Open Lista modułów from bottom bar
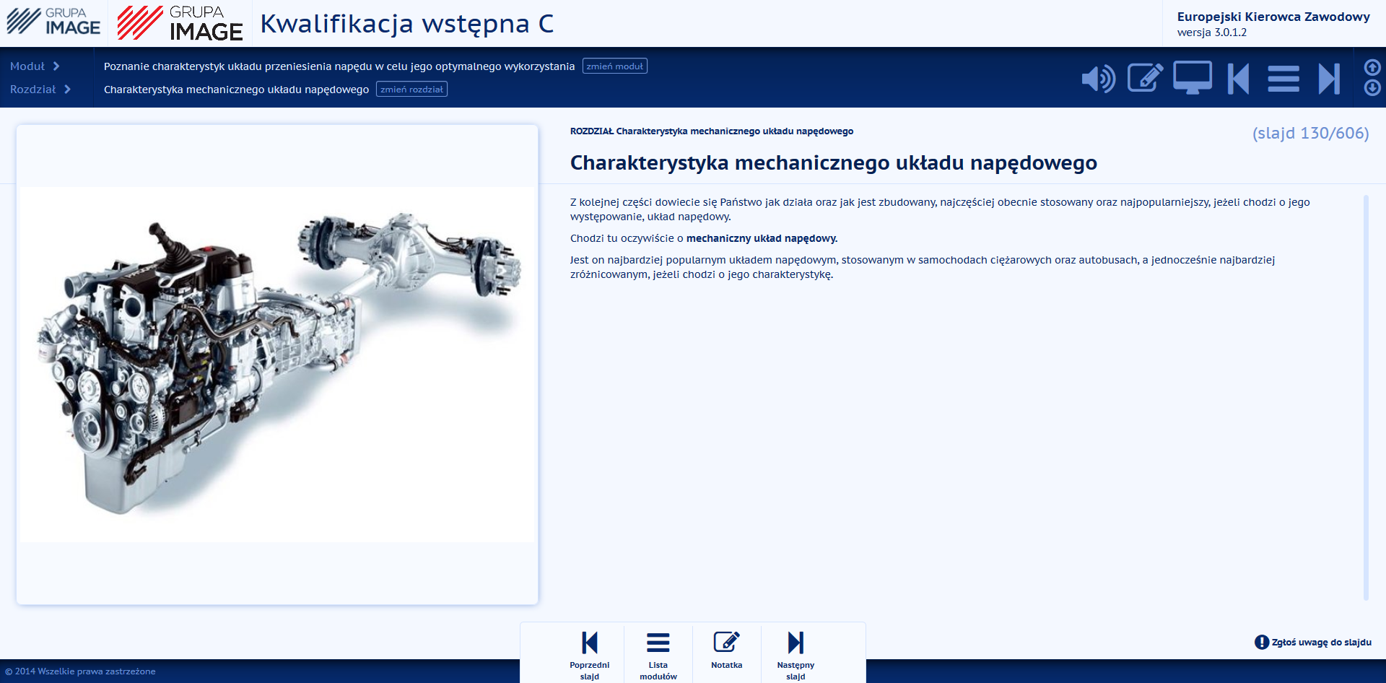The height and width of the screenshot is (683, 1386). coord(658,655)
